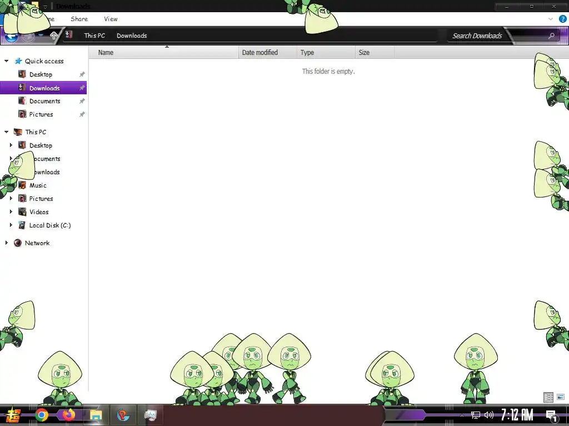Open Help via the question mark icon
This screenshot has height=426, width=569.
[563, 19]
